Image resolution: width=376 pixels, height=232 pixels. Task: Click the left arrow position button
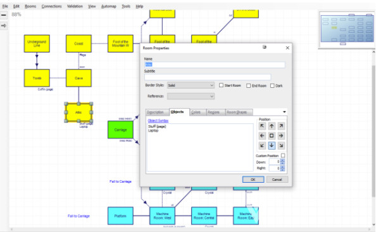click(262, 136)
